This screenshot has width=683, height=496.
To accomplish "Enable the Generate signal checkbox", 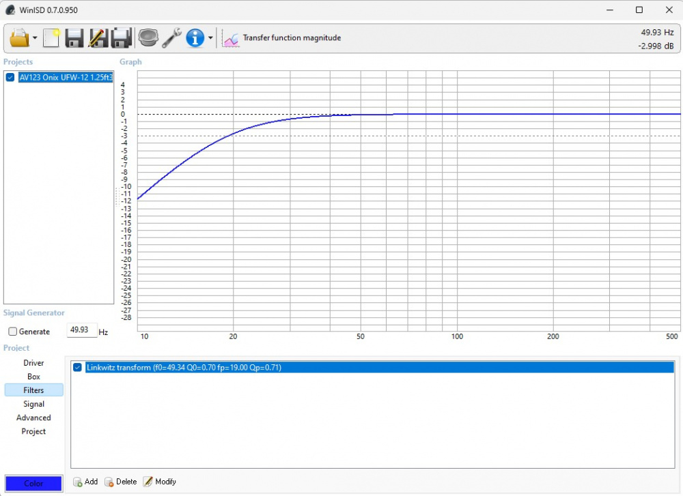I will pyautogui.click(x=13, y=332).
